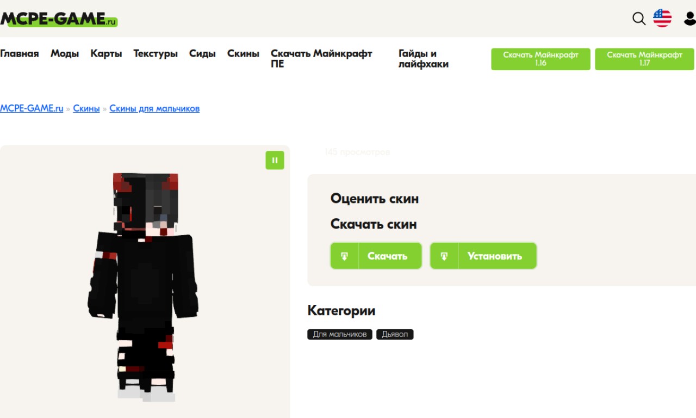This screenshot has width=696, height=418.
Task: Open the Карты menu item
Action: 106,53
